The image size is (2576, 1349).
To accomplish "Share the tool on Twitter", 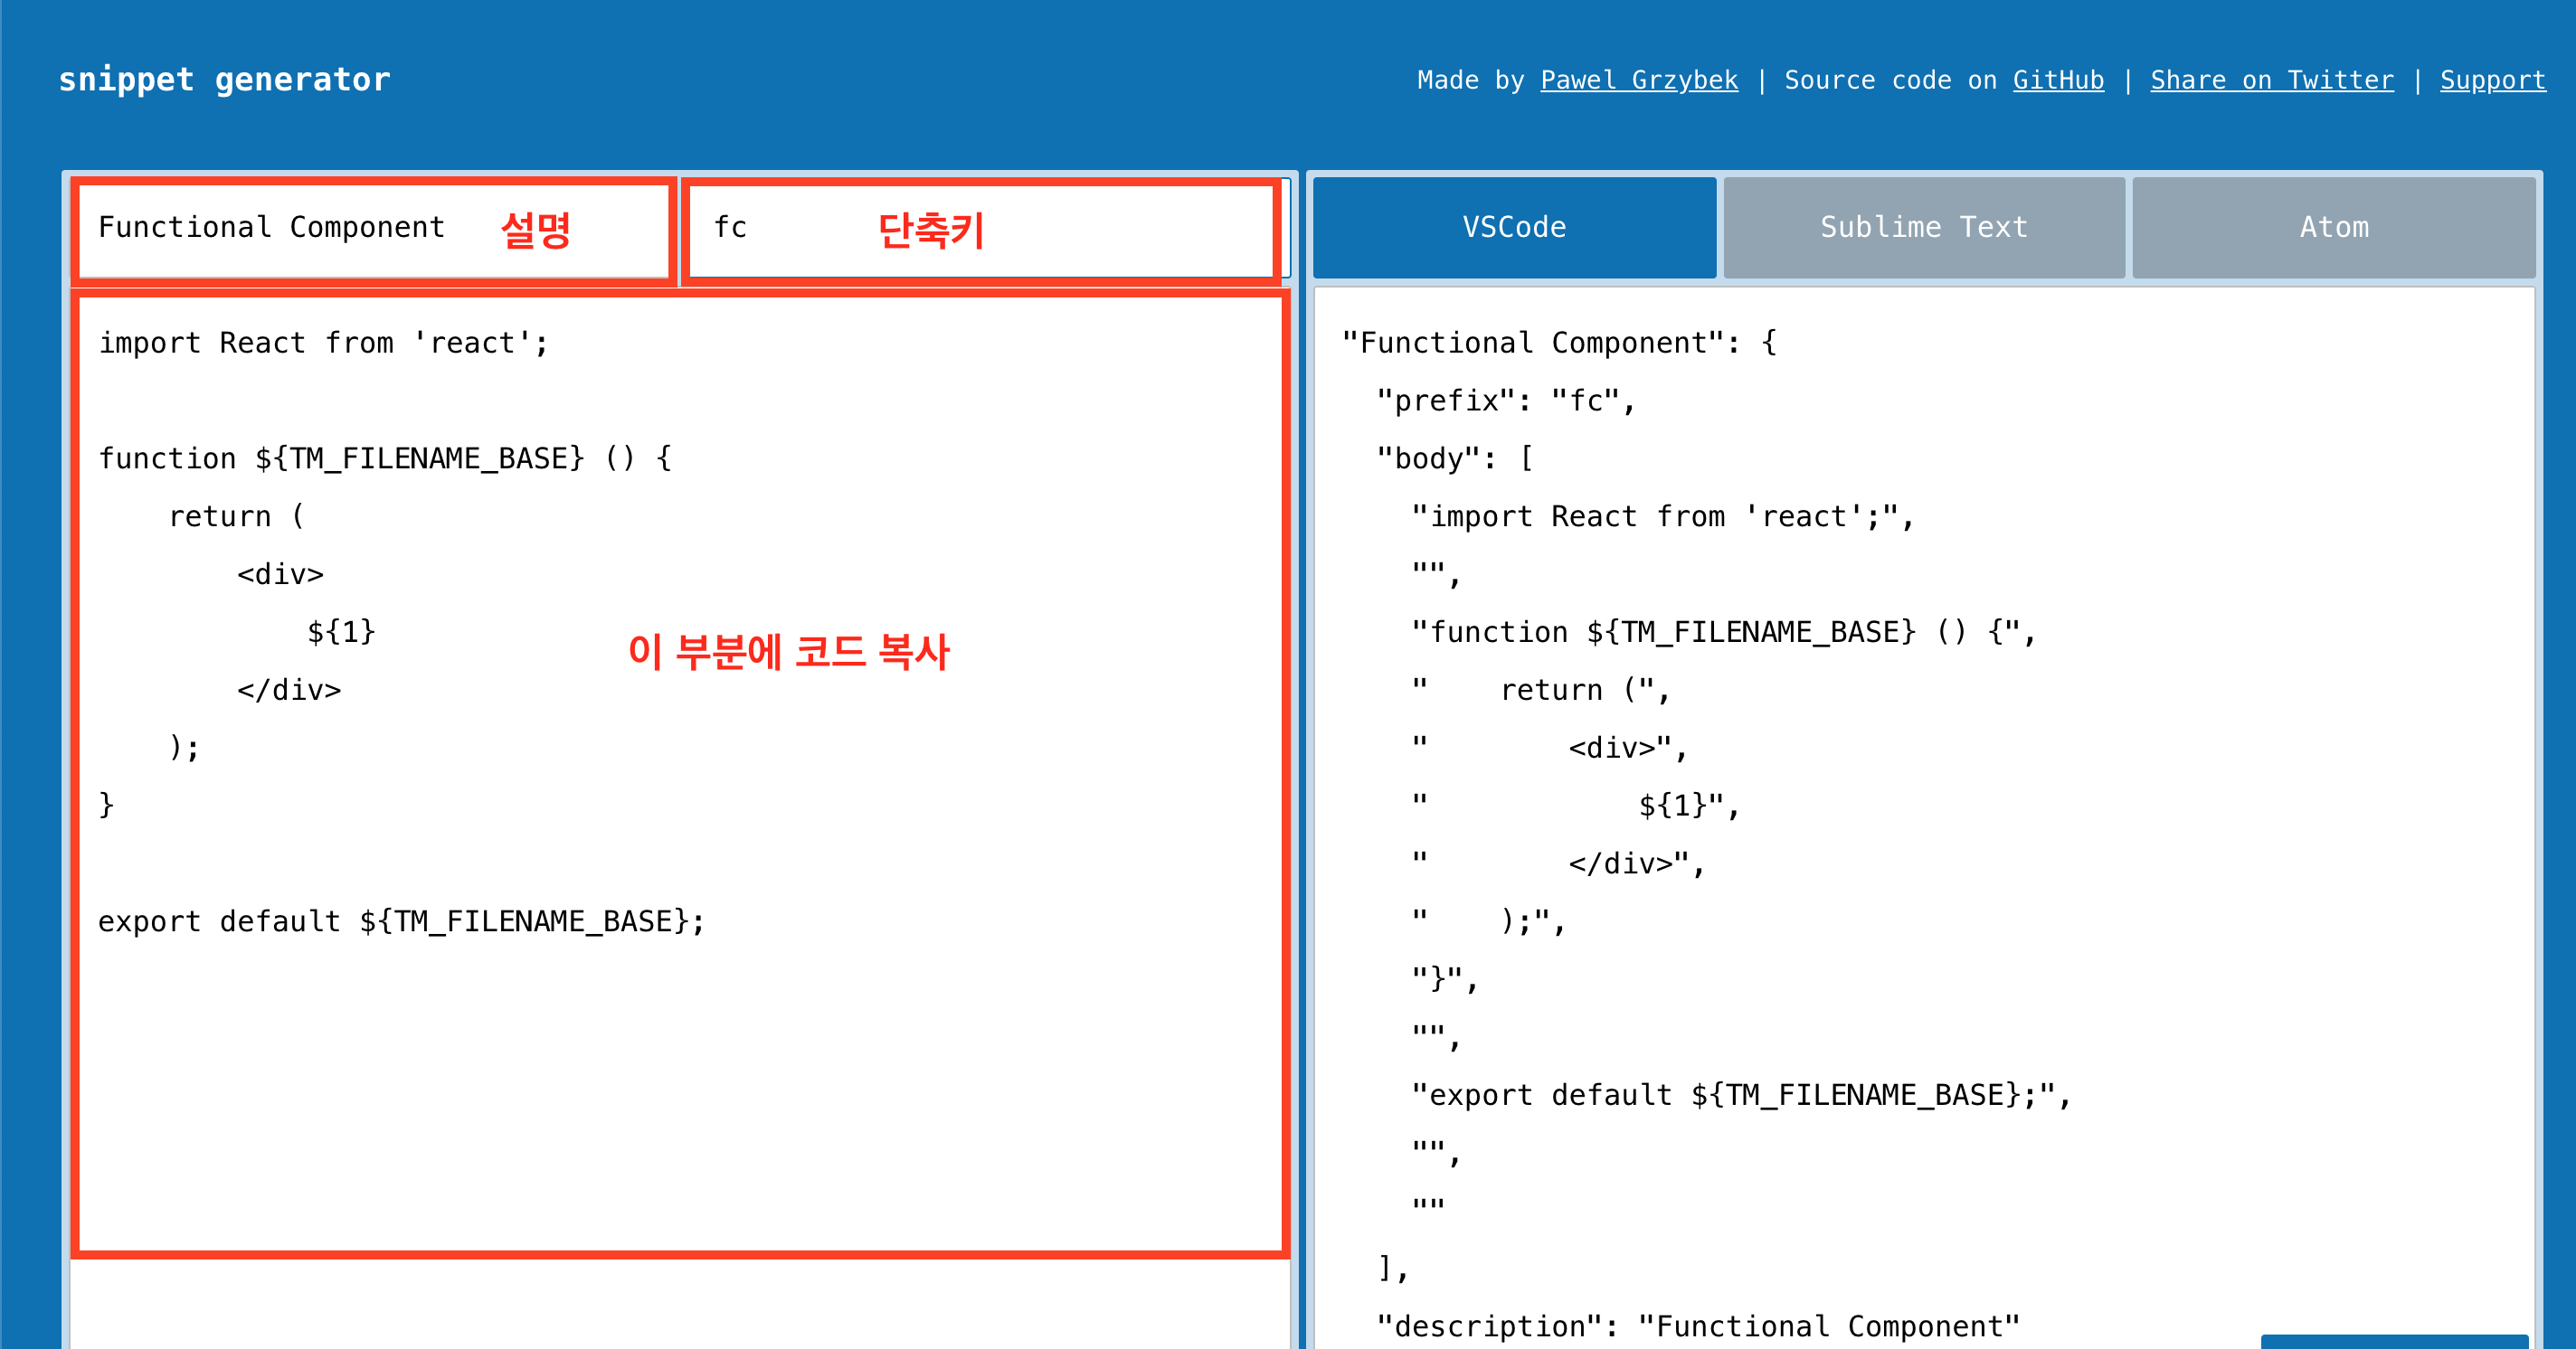I will click(x=2272, y=80).
